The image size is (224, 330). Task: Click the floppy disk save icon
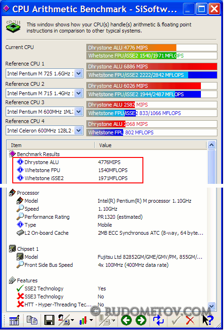pyautogui.click(x=50, y=320)
